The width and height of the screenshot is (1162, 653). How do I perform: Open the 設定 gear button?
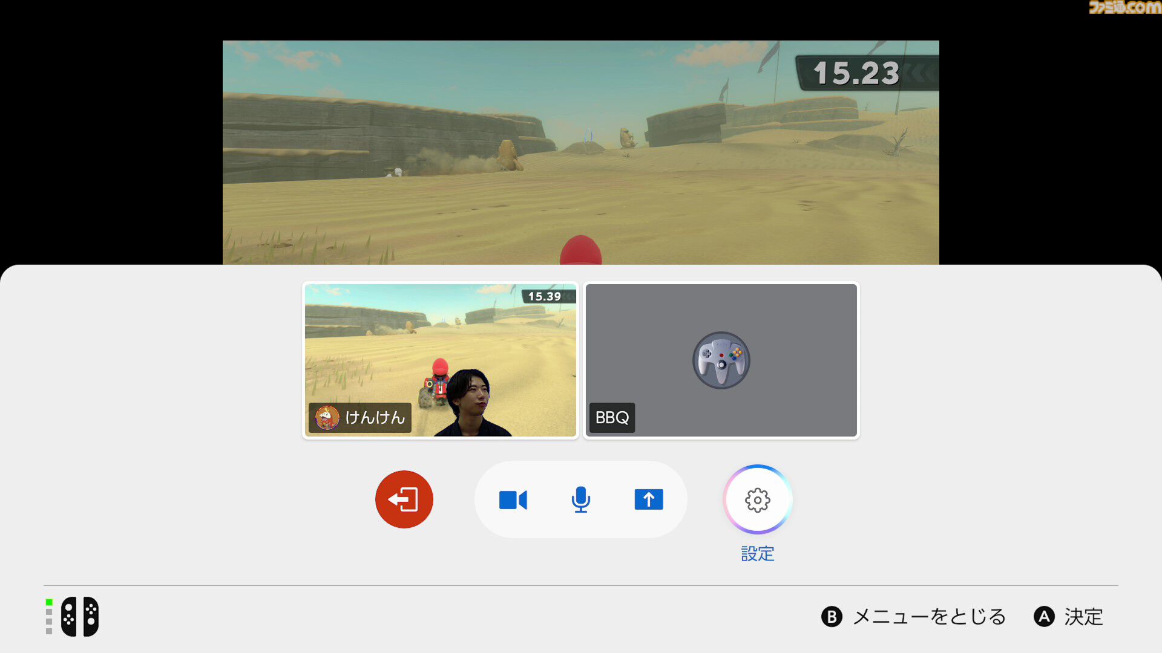tap(757, 499)
